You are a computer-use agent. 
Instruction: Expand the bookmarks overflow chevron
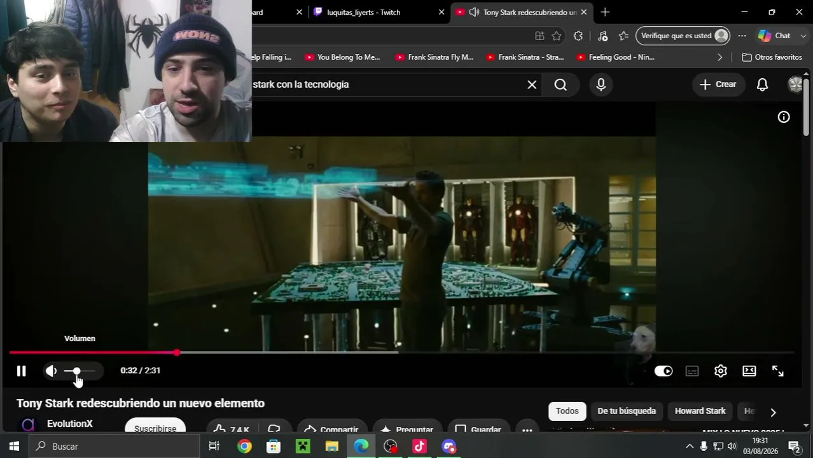[x=719, y=57]
